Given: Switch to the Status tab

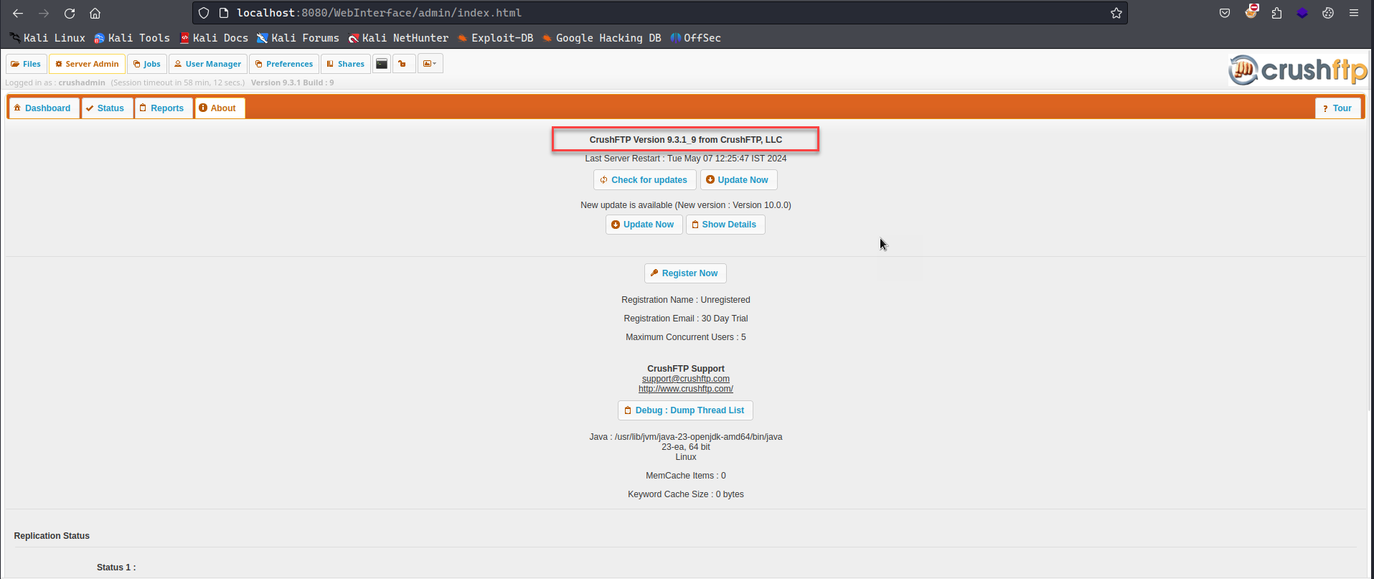Looking at the screenshot, I should 107,108.
